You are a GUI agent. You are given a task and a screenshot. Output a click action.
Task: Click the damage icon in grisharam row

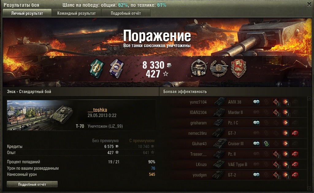(285, 123)
